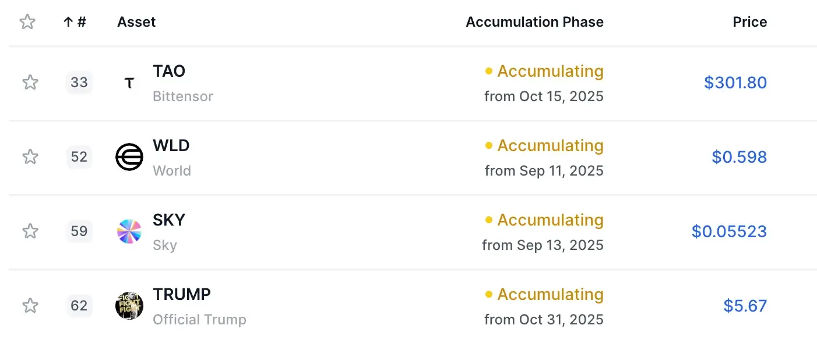Click the SKY rainbow wheel logo

tap(129, 231)
